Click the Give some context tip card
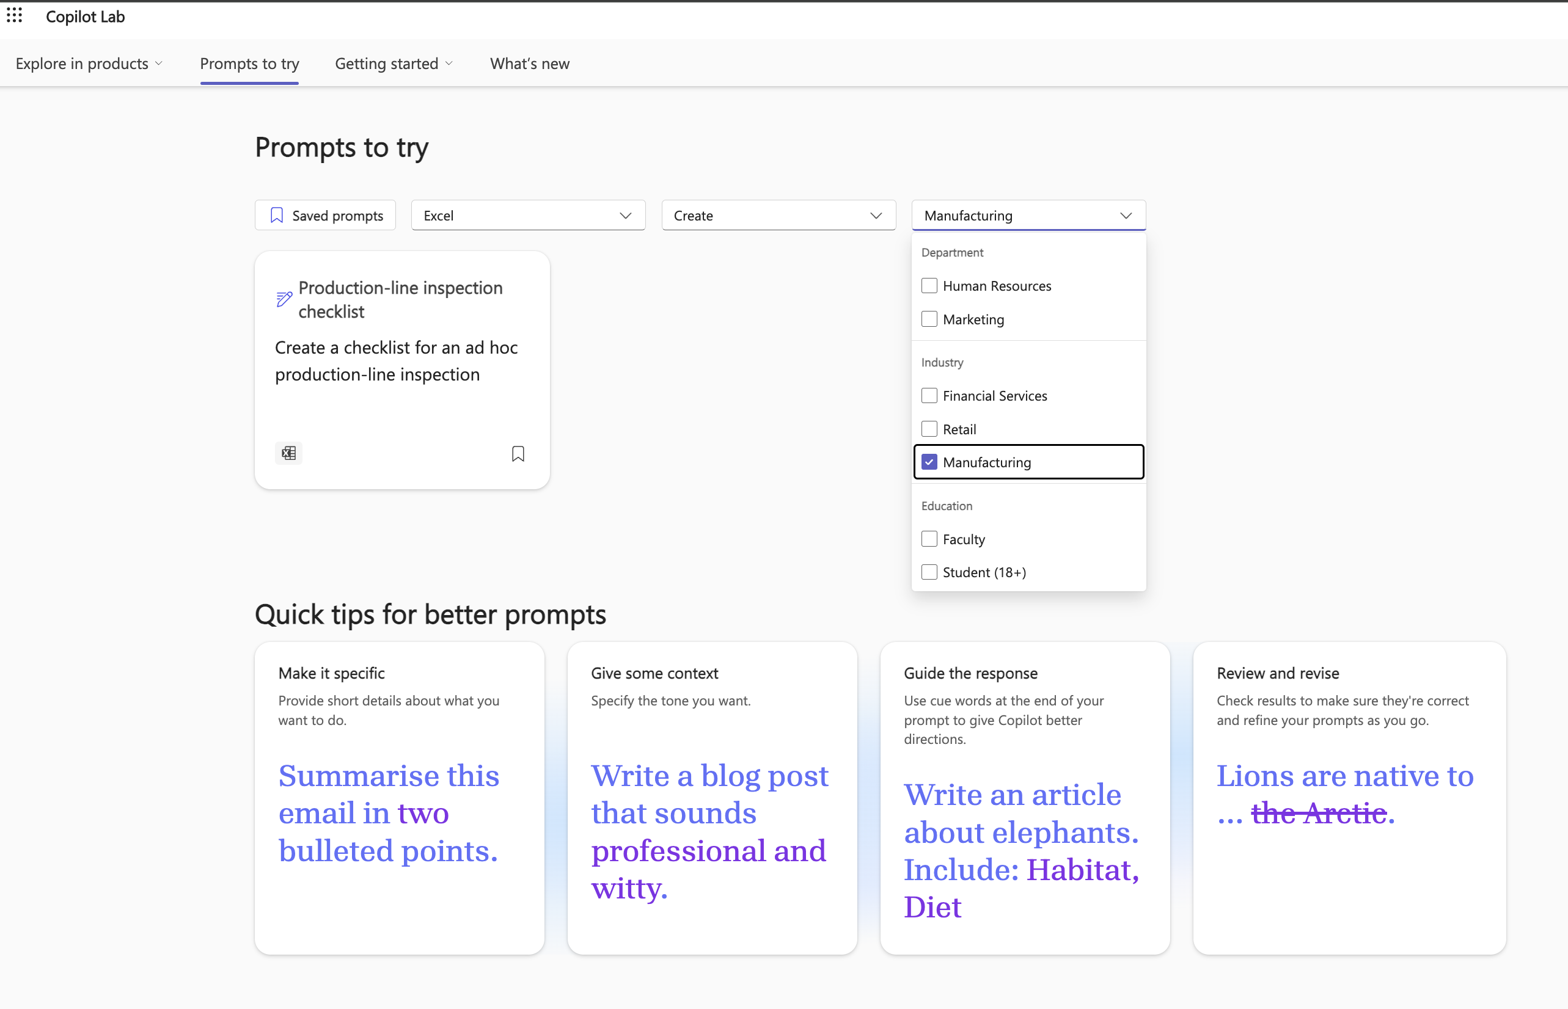Image resolution: width=1568 pixels, height=1009 pixels. (x=712, y=798)
